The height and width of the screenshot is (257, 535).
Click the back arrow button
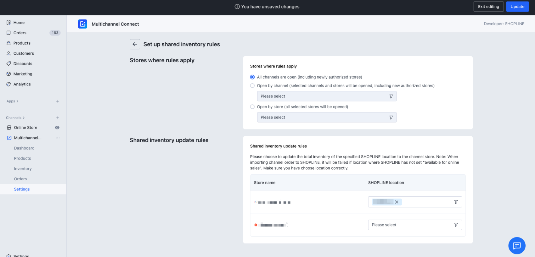[135, 44]
